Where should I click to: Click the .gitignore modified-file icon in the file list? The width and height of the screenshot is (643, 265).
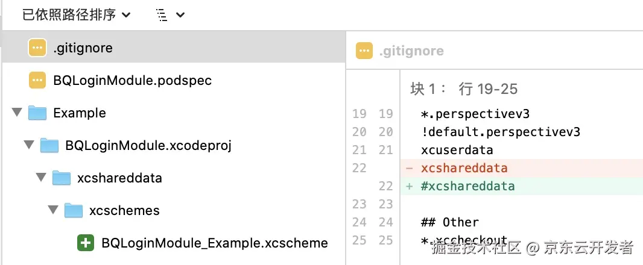[x=37, y=48]
